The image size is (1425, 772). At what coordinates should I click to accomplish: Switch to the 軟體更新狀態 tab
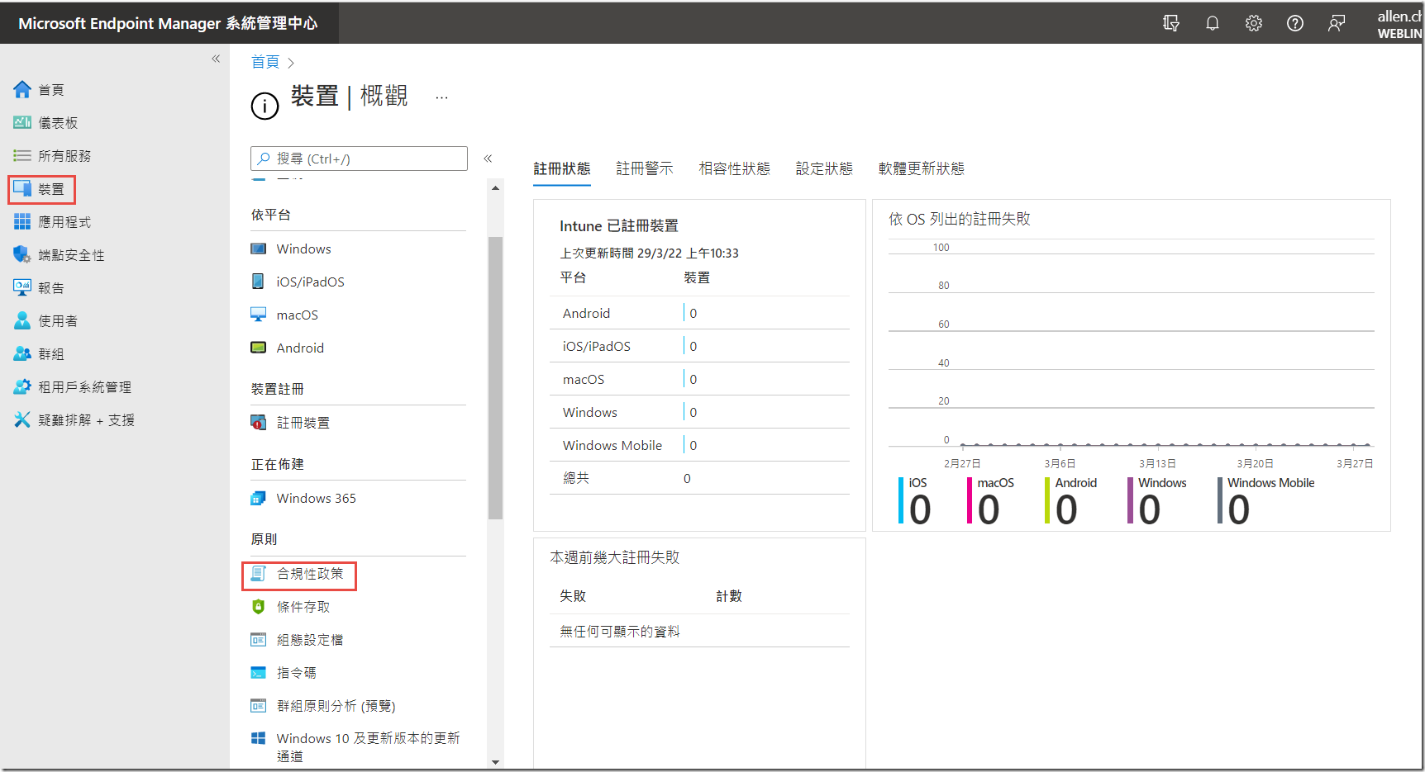(x=922, y=168)
